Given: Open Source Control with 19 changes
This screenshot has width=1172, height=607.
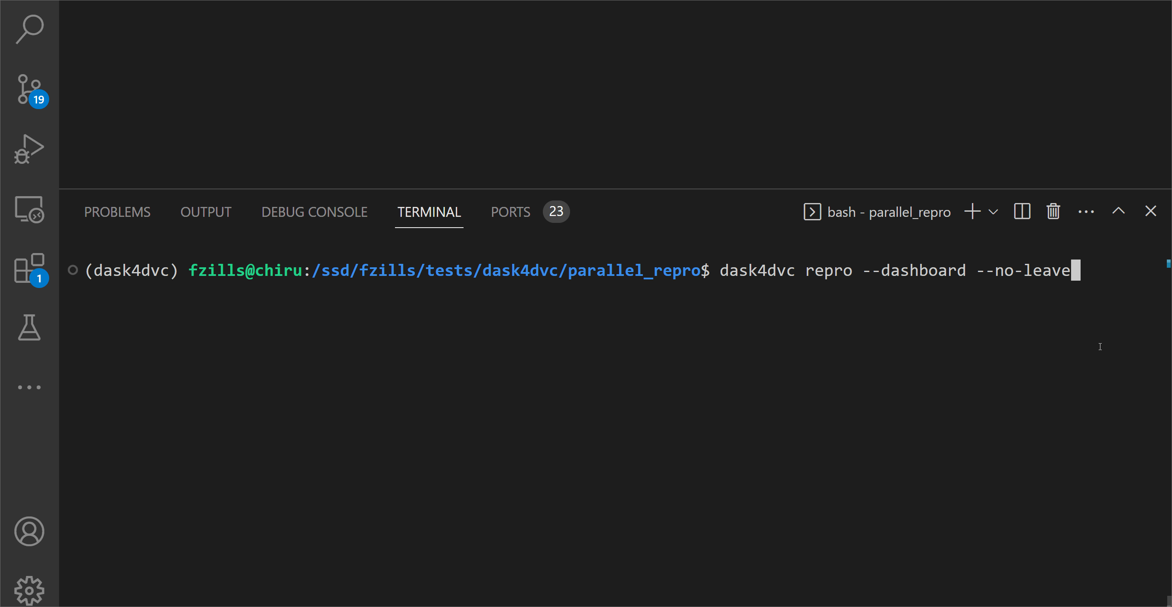Looking at the screenshot, I should tap(30, 90).
